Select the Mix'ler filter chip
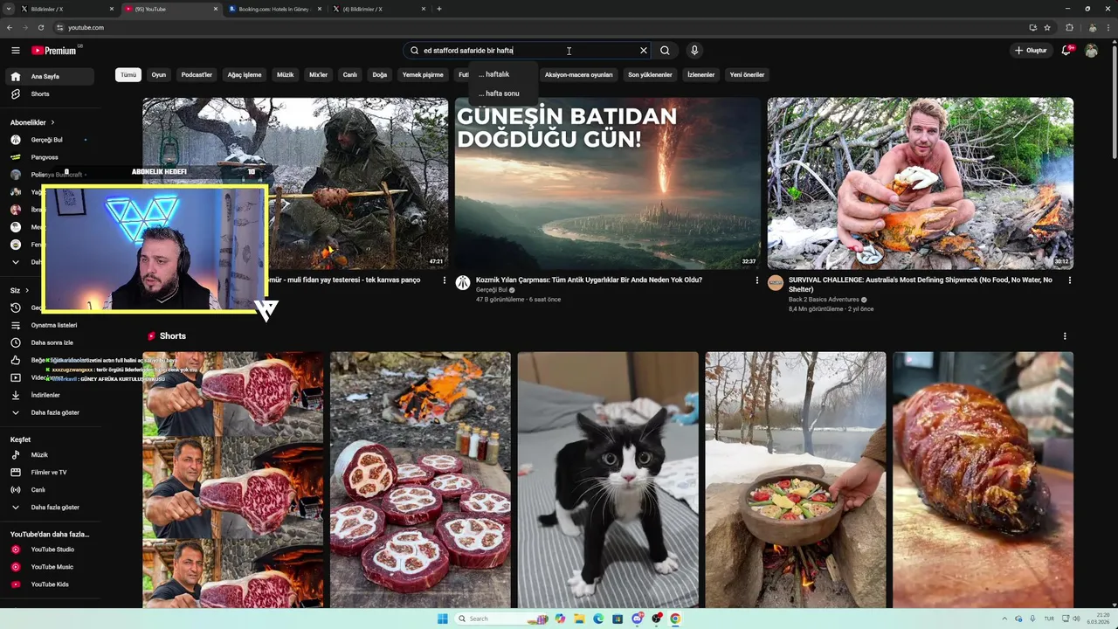Screen dimensions: 1118x629 [x=319, y=75]
